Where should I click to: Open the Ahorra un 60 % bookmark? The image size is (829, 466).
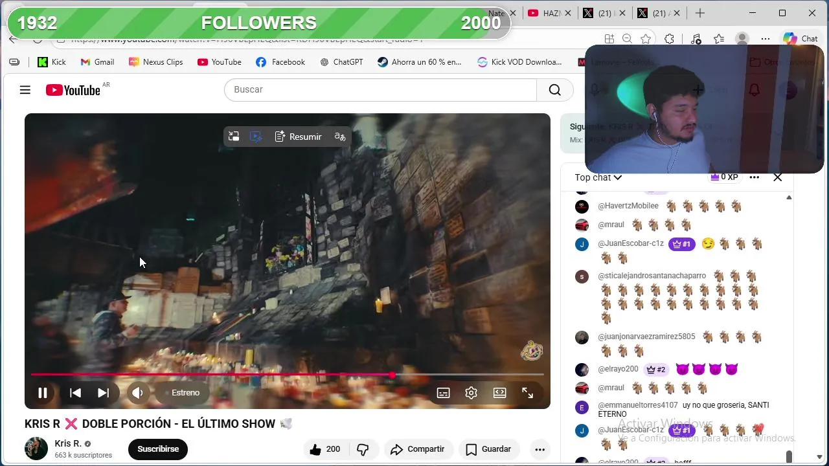(x=420, y=62)
